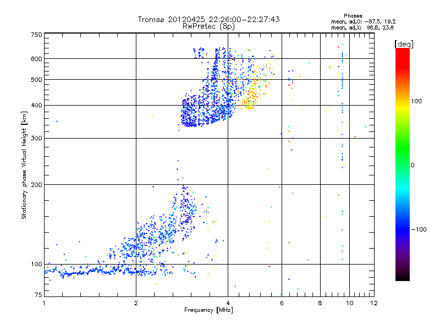Click the y-axis tick label 200
Image resolution: width=440 pixels, height=330 pixels.
pos(36,185)
